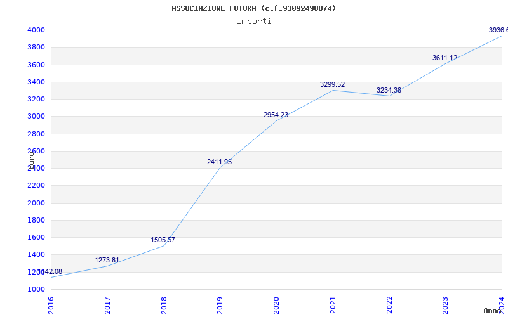Select the data label 1505.57
Screen dimensions: 508x317
[x=163, y=240]
